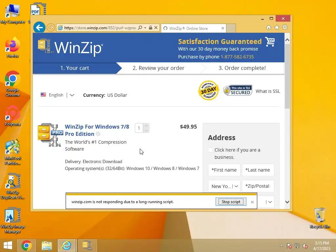Open Tools via the gear icon

pyautogui.click(x=285, y=28)
